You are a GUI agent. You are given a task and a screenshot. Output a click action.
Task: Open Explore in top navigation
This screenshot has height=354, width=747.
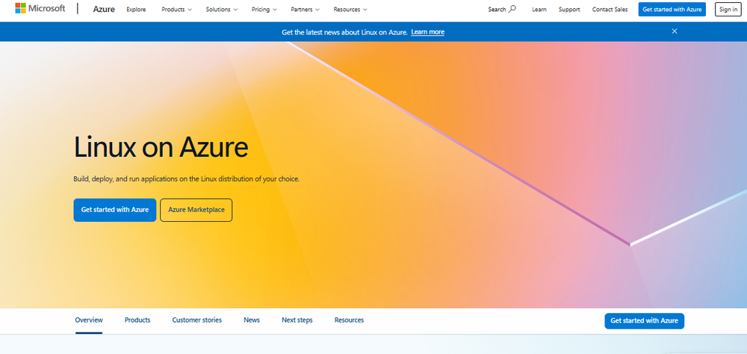coord(136,10)
